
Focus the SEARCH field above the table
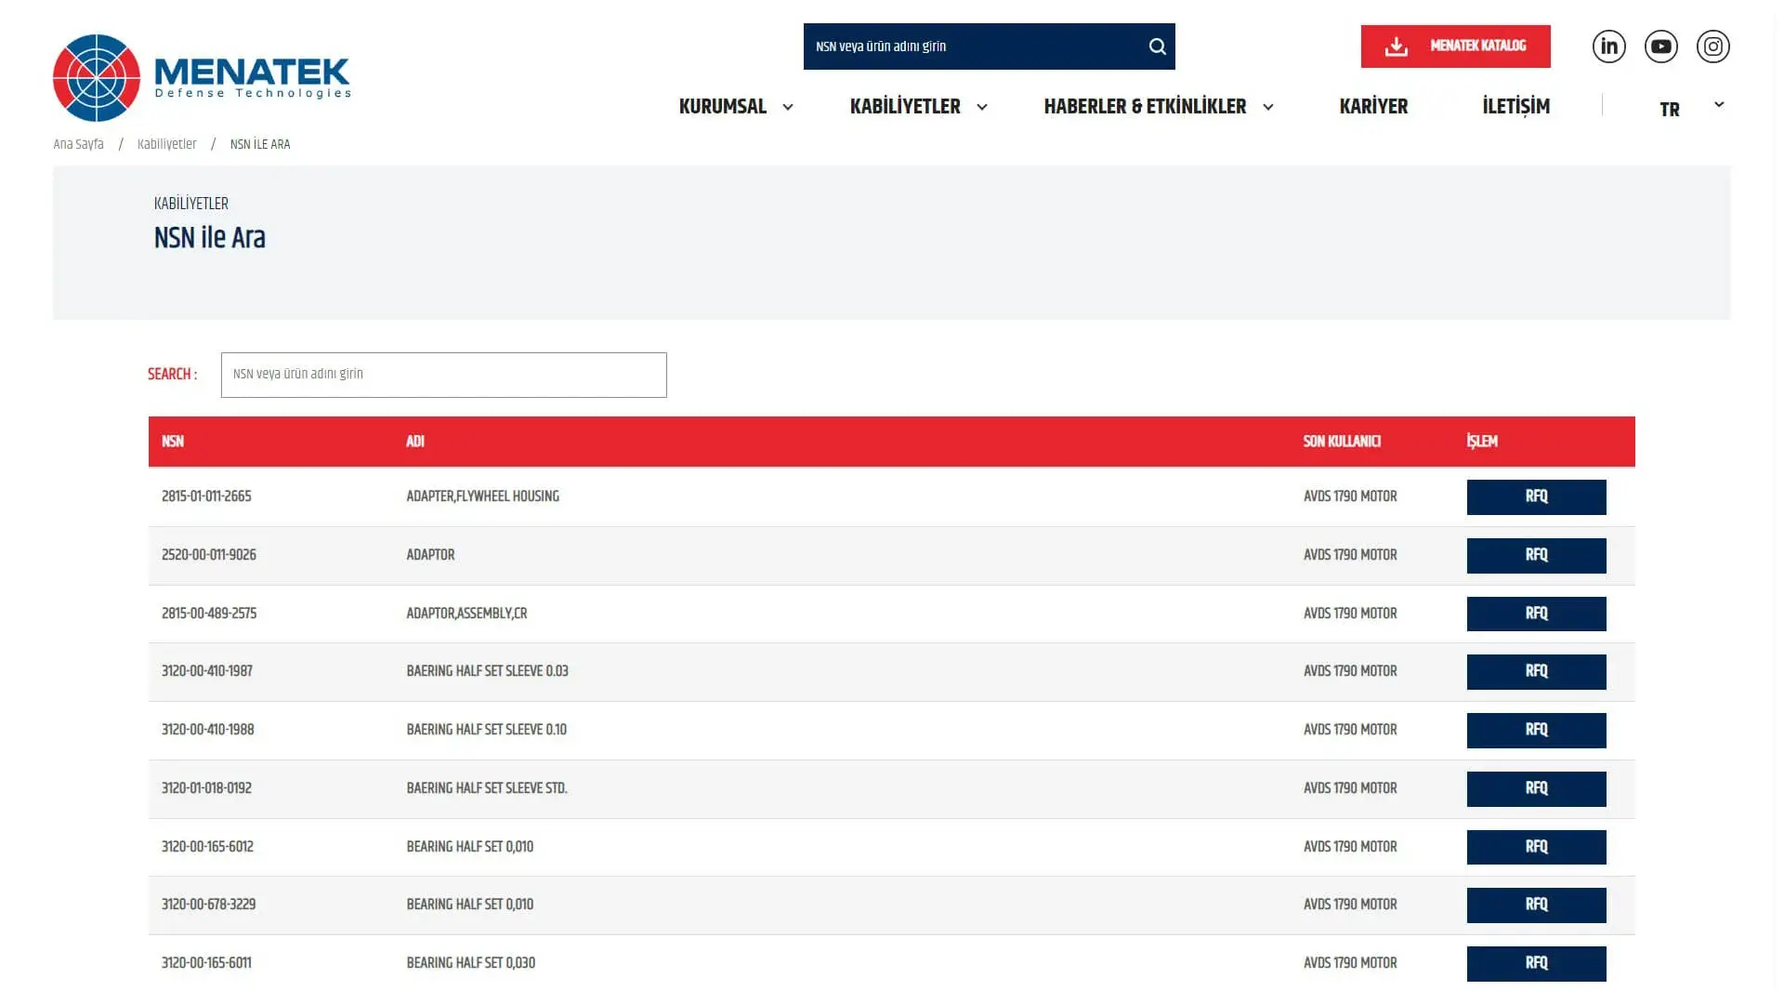443,375
